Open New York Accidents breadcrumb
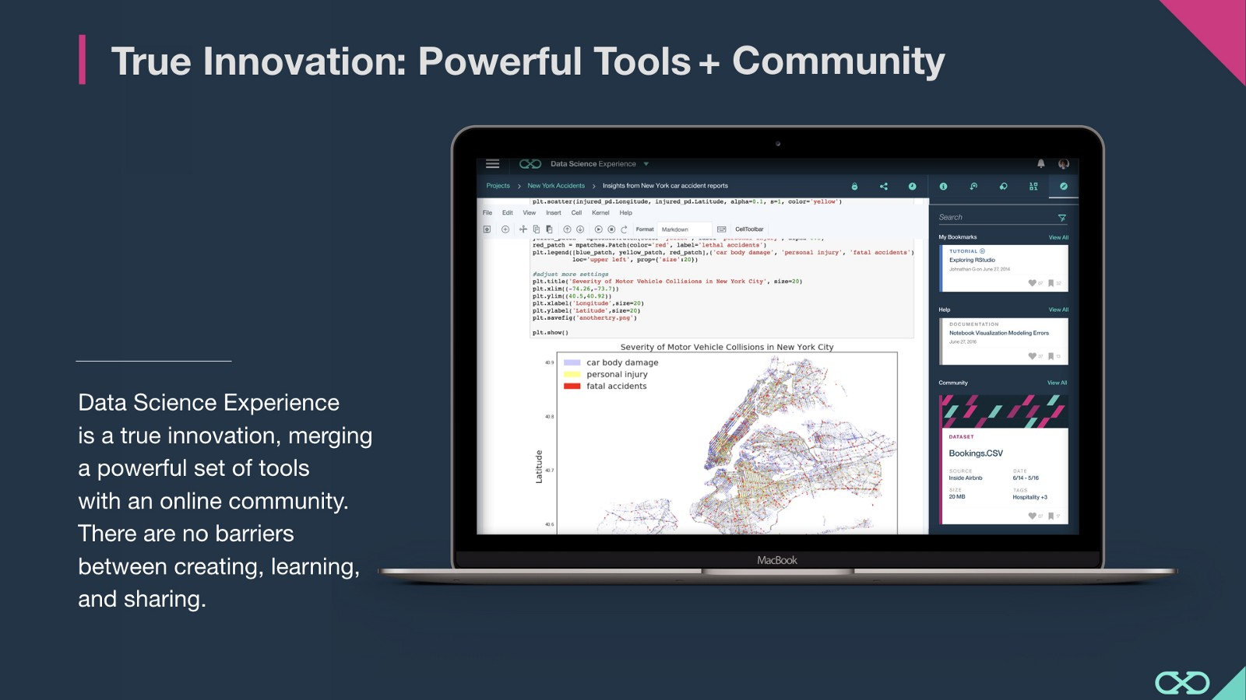The height and width of the screenshot is (700, 1246). [x=556, y=186]
